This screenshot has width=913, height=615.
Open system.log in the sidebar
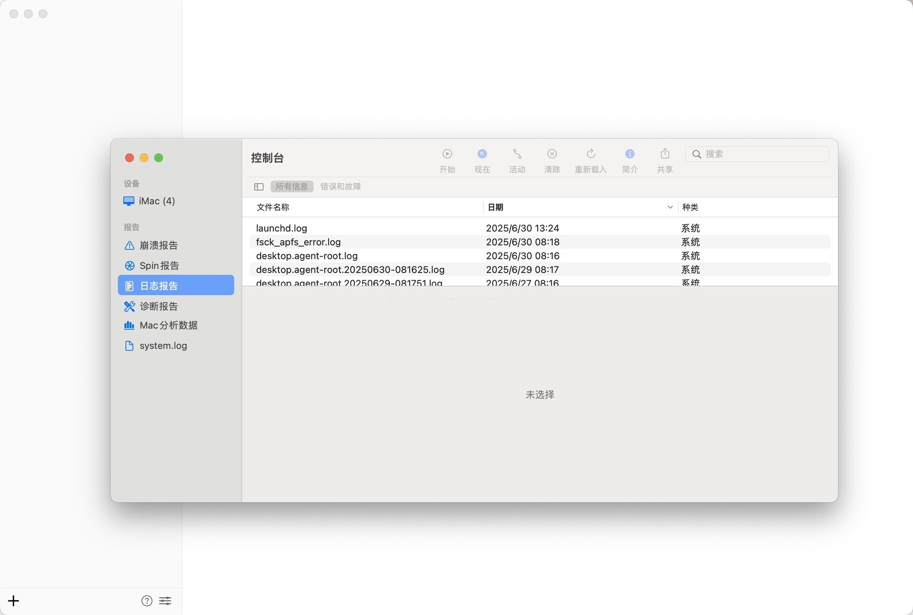pyautogui.click(x=176, y=346)
